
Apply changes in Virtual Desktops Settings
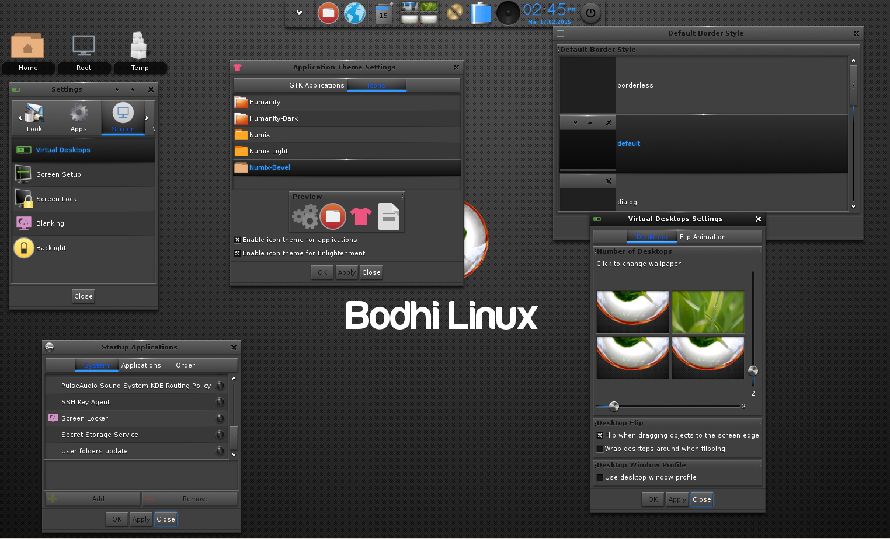(677, 499)
